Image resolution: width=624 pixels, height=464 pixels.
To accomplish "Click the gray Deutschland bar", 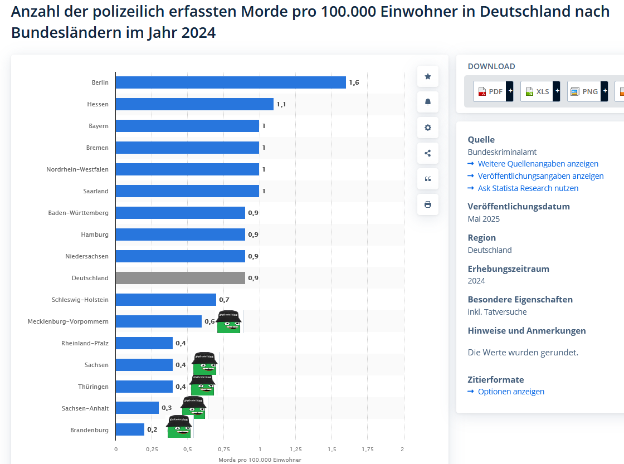I will coord(181,278).
